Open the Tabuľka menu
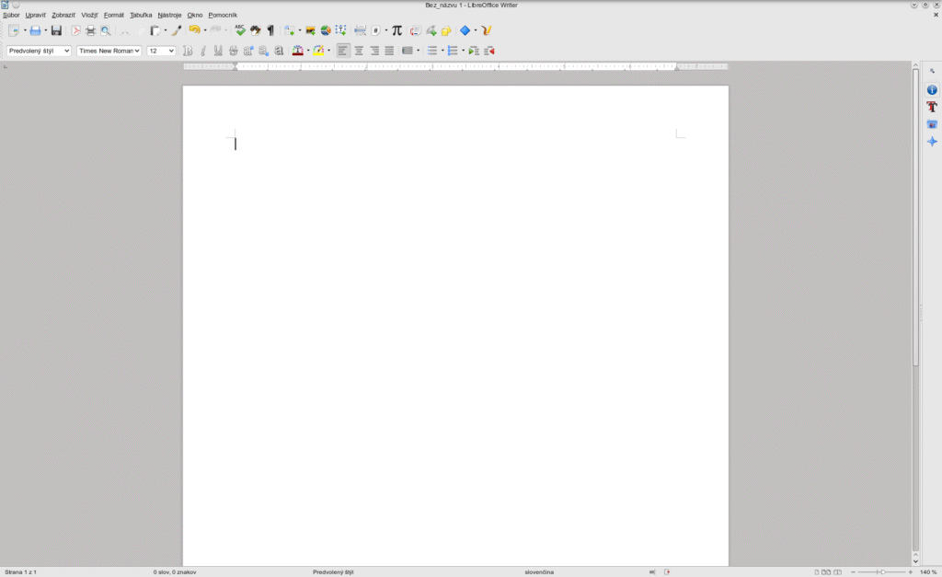Image resolution: width=942 pixels, height=577 pixels. point(141,15)
